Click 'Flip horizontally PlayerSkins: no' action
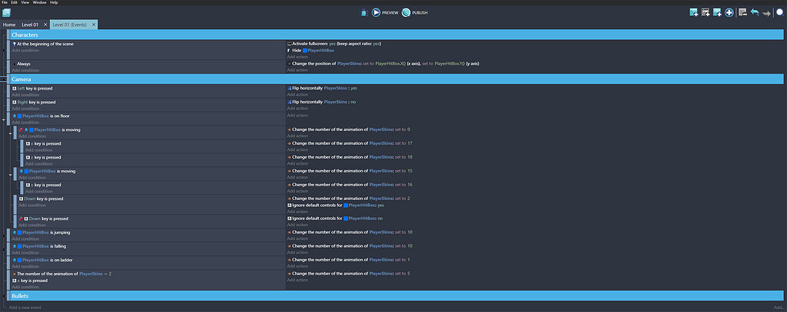787x312 pixels. coord(321,102)
